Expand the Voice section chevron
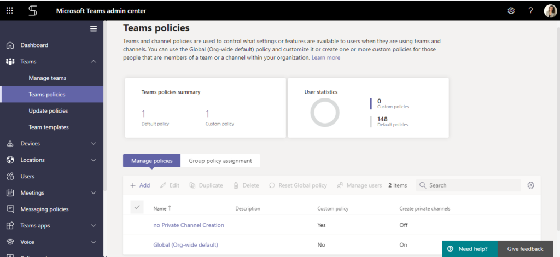 (x=94, y=242)
